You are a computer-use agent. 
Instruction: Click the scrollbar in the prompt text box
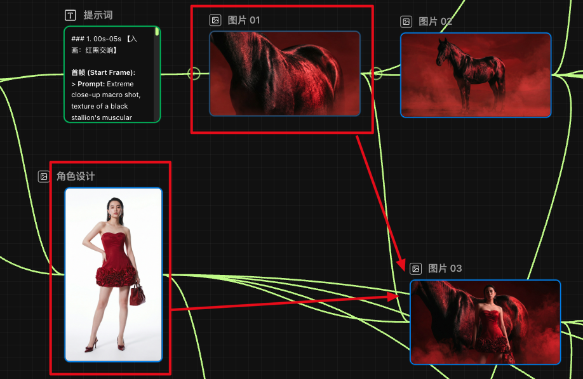pyautogui.click(x=157, y=32)
